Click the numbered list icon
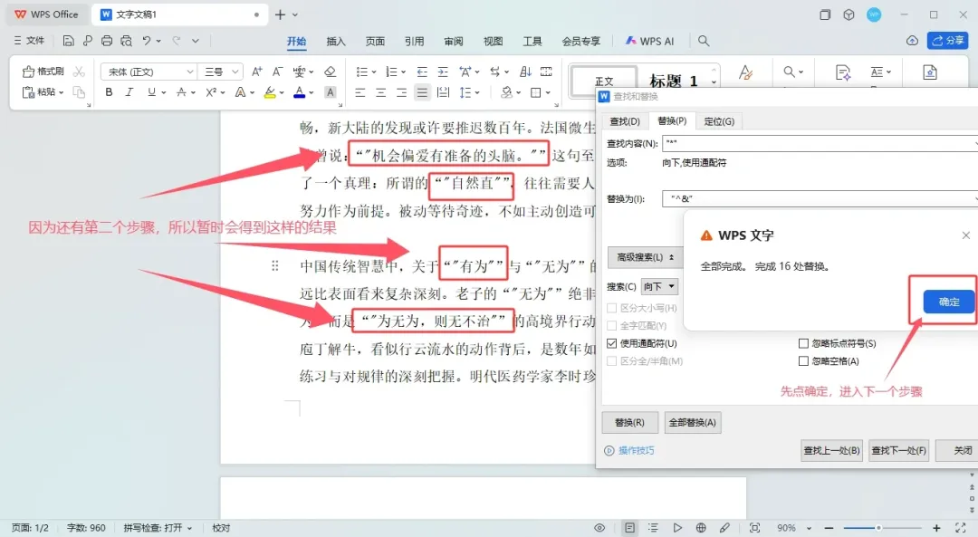978x537 pixels. point(392,72)
